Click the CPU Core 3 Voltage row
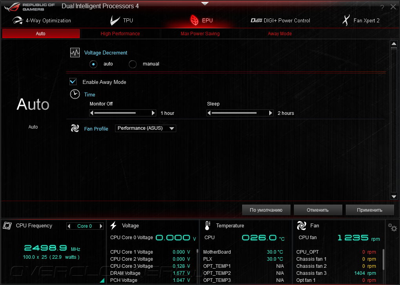The width and height of the screenshot is (400, 285). click(150, 266)
